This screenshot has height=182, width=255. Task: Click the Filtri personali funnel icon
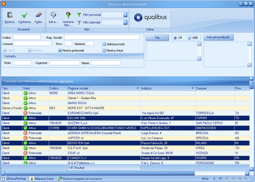[x=79, y=15]
